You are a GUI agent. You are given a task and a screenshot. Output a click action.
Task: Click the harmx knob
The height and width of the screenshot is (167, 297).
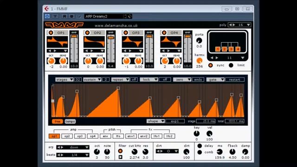[199, 61]
